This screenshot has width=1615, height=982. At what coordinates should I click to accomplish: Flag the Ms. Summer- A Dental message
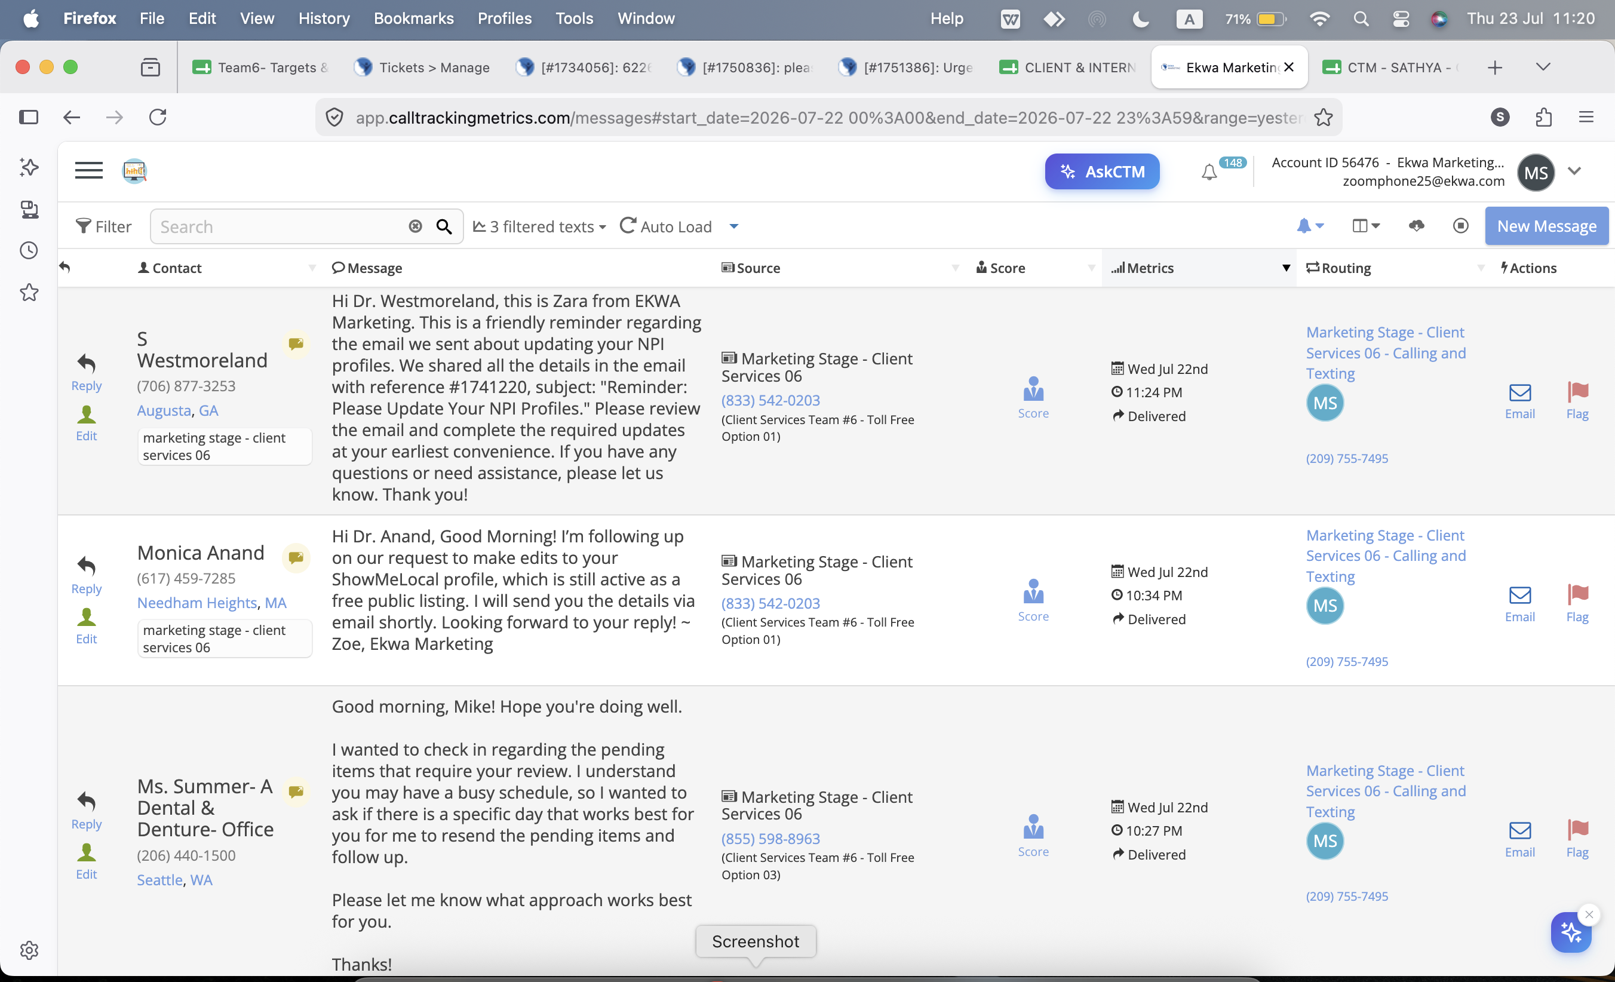[1577, 840]
